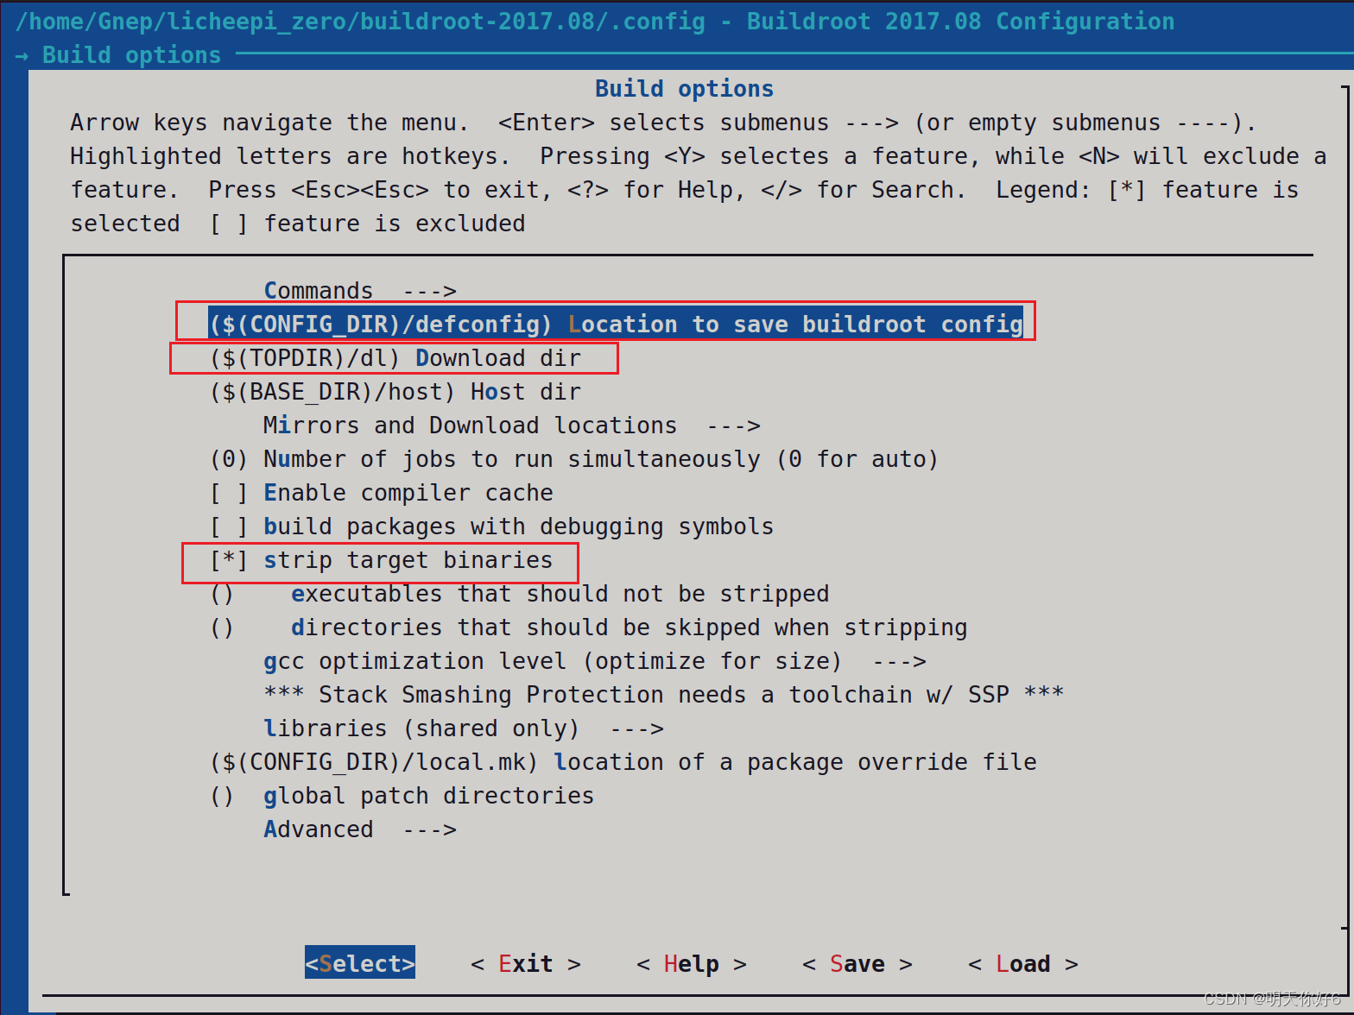This screenshot has width=1354, height=1015.
Task: Click the < Load > button
Action: click(x=1023, y=963)
